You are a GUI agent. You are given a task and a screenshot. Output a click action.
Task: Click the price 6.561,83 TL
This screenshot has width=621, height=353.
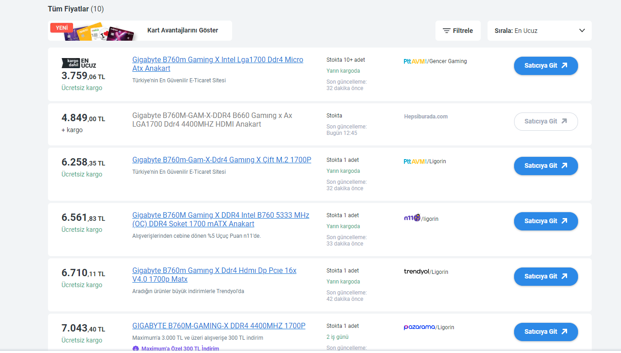[83, 218]
